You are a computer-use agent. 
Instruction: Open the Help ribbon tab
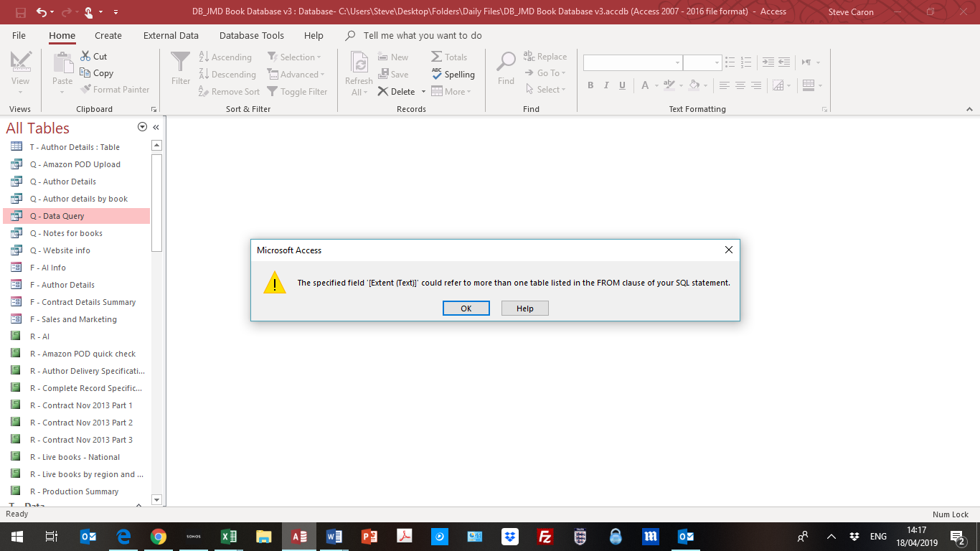coord(314,35)
